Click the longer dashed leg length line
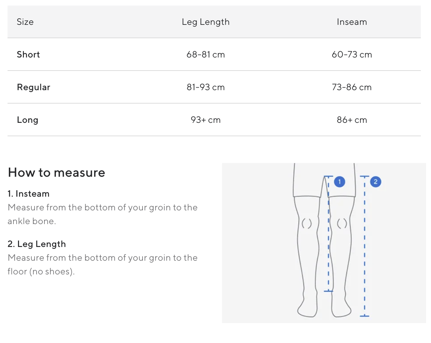 (x=364, y=248)
